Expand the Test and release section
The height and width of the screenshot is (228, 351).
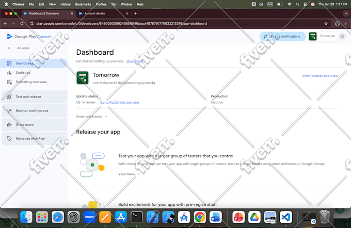click(x=35, y=96)
